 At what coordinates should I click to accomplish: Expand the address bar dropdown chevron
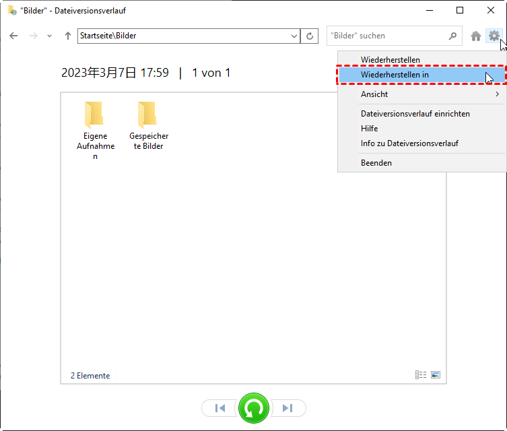click(294, 36)
